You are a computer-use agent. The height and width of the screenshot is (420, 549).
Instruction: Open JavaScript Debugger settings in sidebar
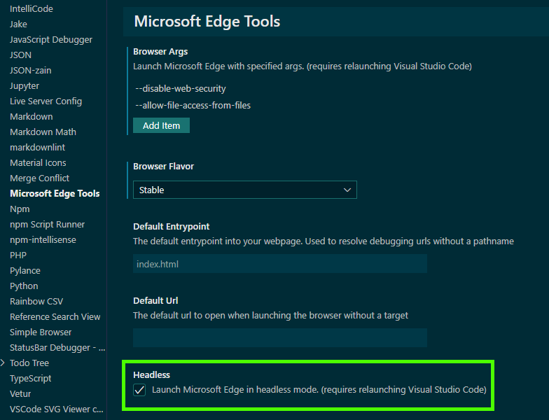(x=51, y=39)
